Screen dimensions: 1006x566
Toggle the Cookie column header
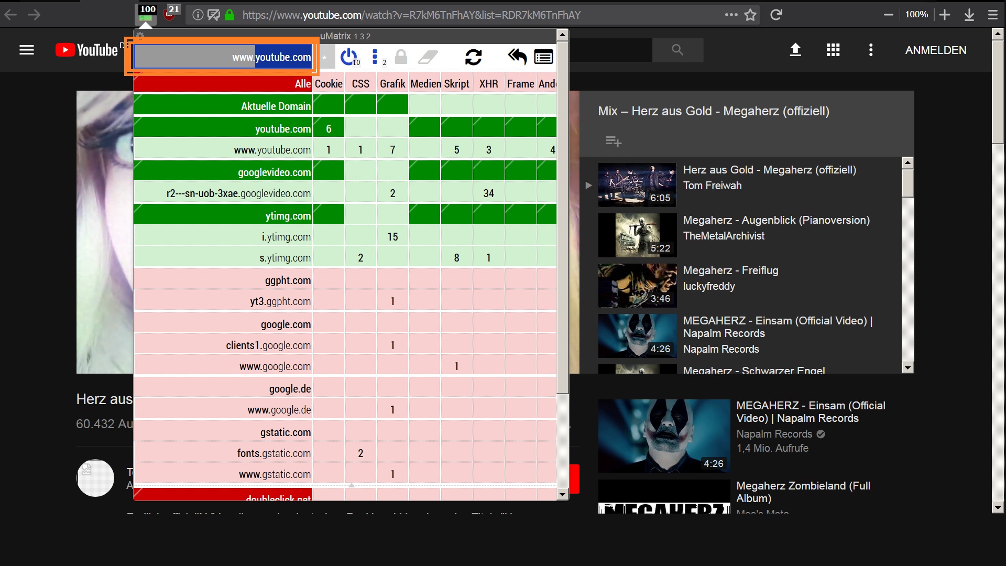329,84
